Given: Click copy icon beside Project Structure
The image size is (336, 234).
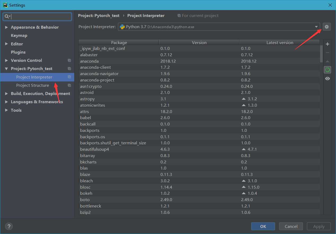Looking at the screenshot, I should [x=69, y=85].
